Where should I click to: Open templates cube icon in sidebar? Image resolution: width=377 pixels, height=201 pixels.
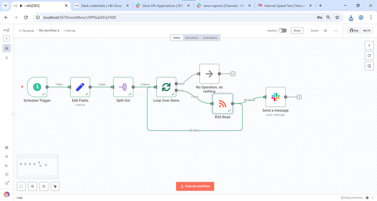[x=7, y=148]
